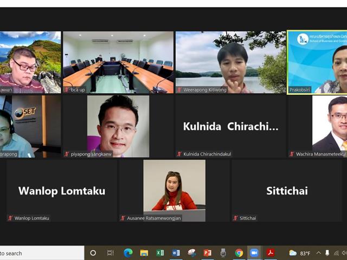
Task: Expand the hidden system tray icons
Action: tap(318, 253)
